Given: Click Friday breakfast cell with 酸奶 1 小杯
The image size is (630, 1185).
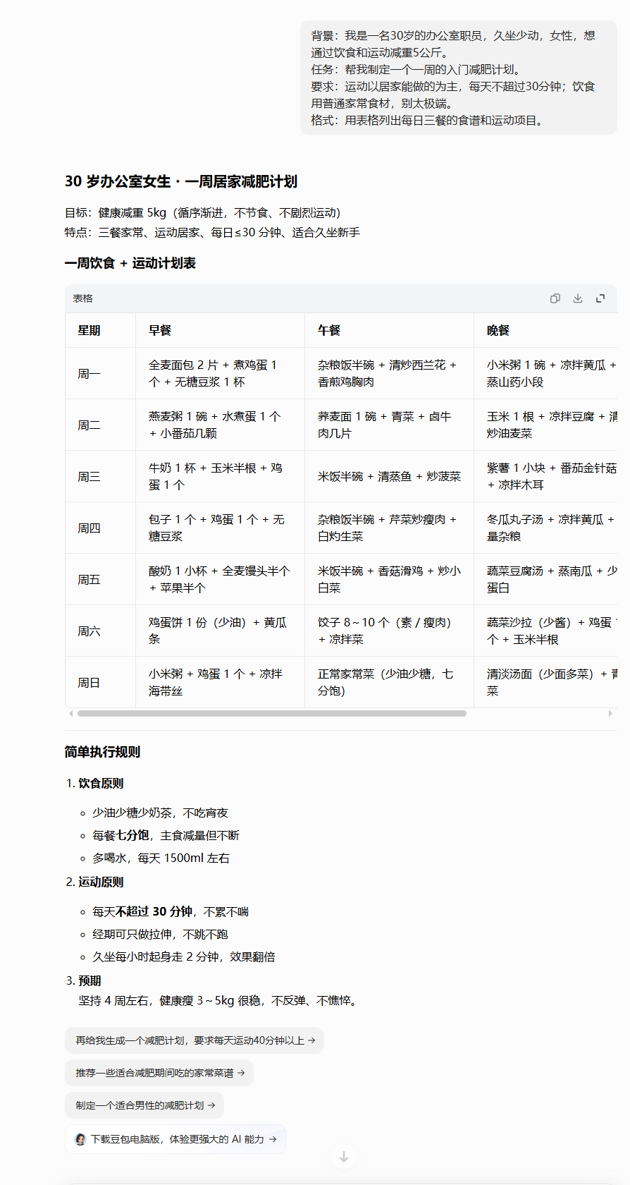Looking at the screenshot, I should tap(220, 579).
